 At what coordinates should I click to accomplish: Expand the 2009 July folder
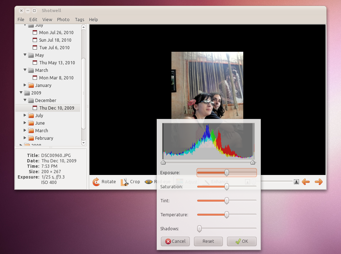(25, 115)
